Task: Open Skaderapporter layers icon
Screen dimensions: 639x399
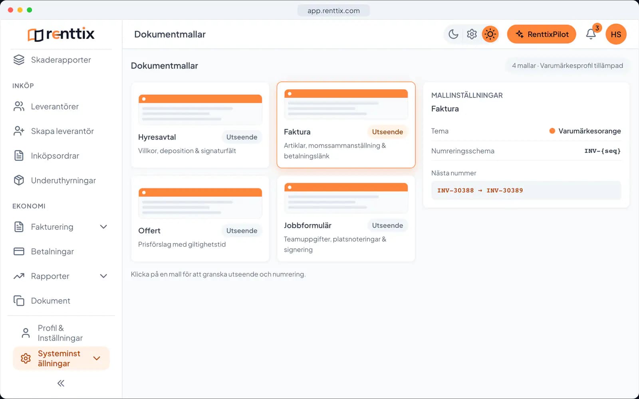Action: click(x=19, y=60)
